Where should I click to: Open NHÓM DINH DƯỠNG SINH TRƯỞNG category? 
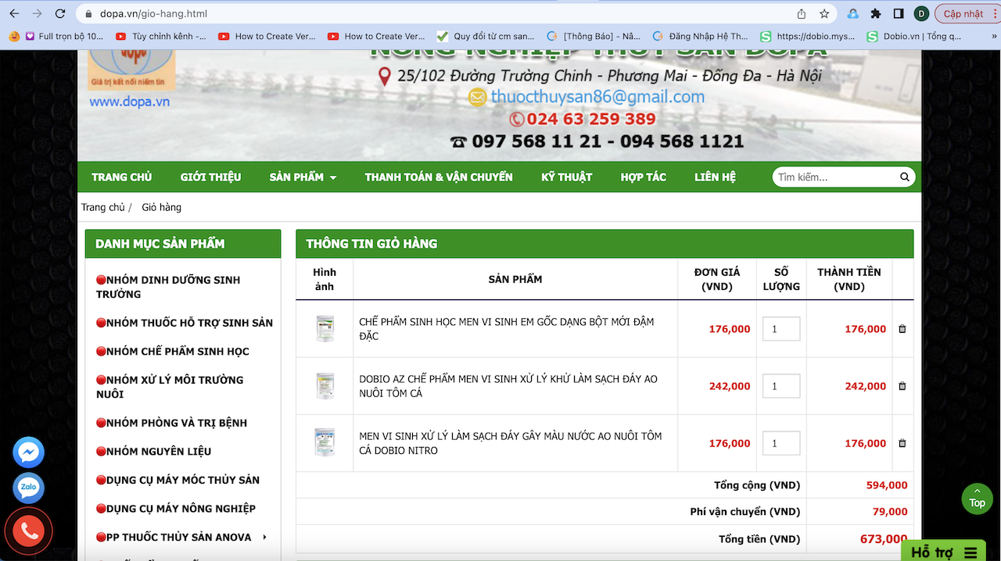(x=167, y=287)
